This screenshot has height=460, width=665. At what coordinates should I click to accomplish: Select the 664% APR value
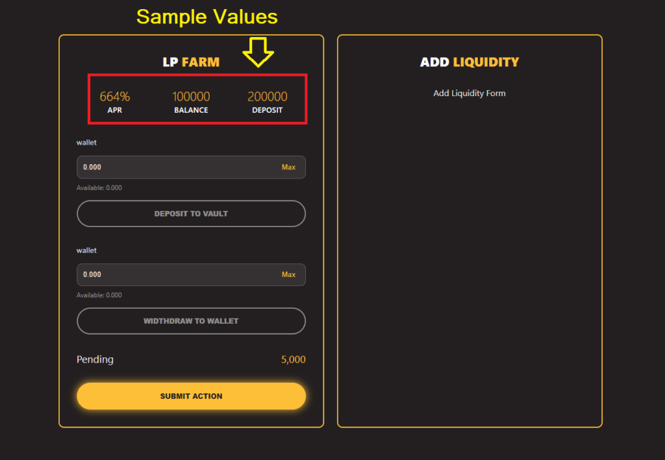[115, 97]
